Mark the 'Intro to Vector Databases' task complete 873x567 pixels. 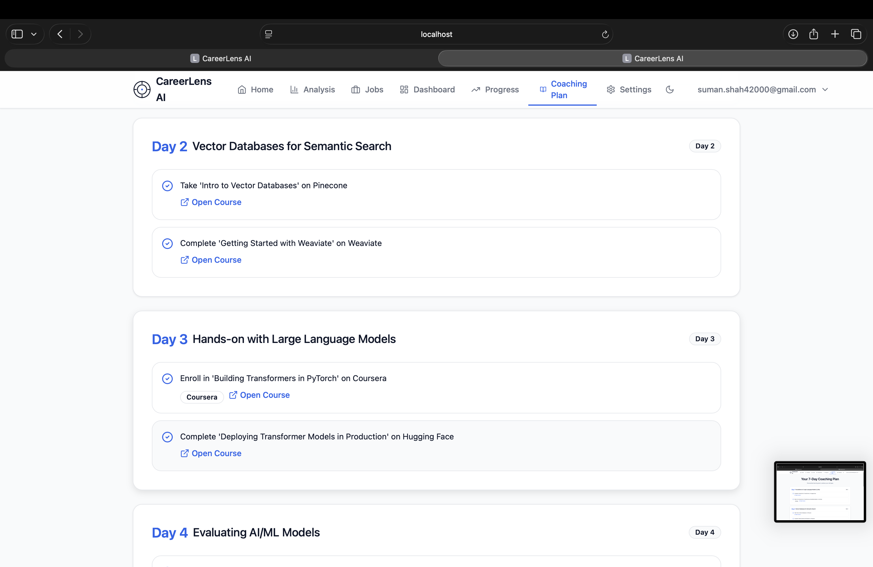pos(167,186)
